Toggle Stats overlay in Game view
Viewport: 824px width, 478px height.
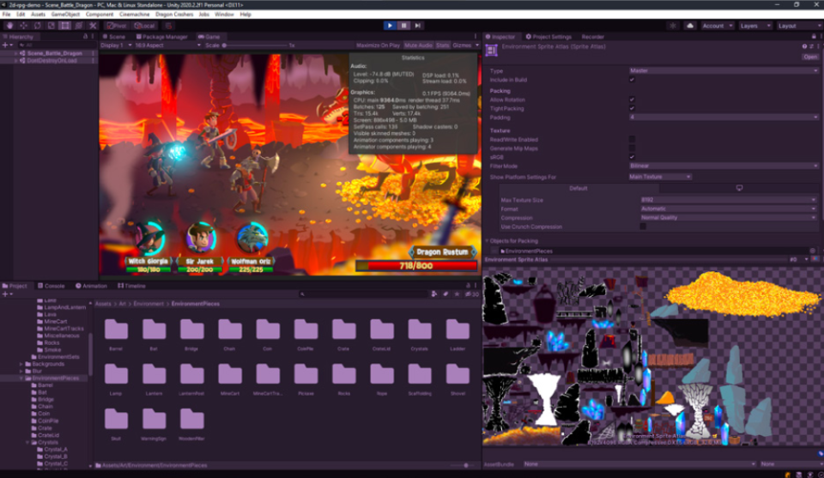(x=443, y=45)
